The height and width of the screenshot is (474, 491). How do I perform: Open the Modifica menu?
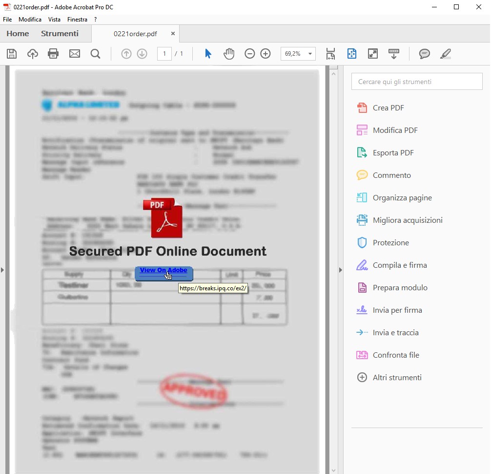coord(30,20)
